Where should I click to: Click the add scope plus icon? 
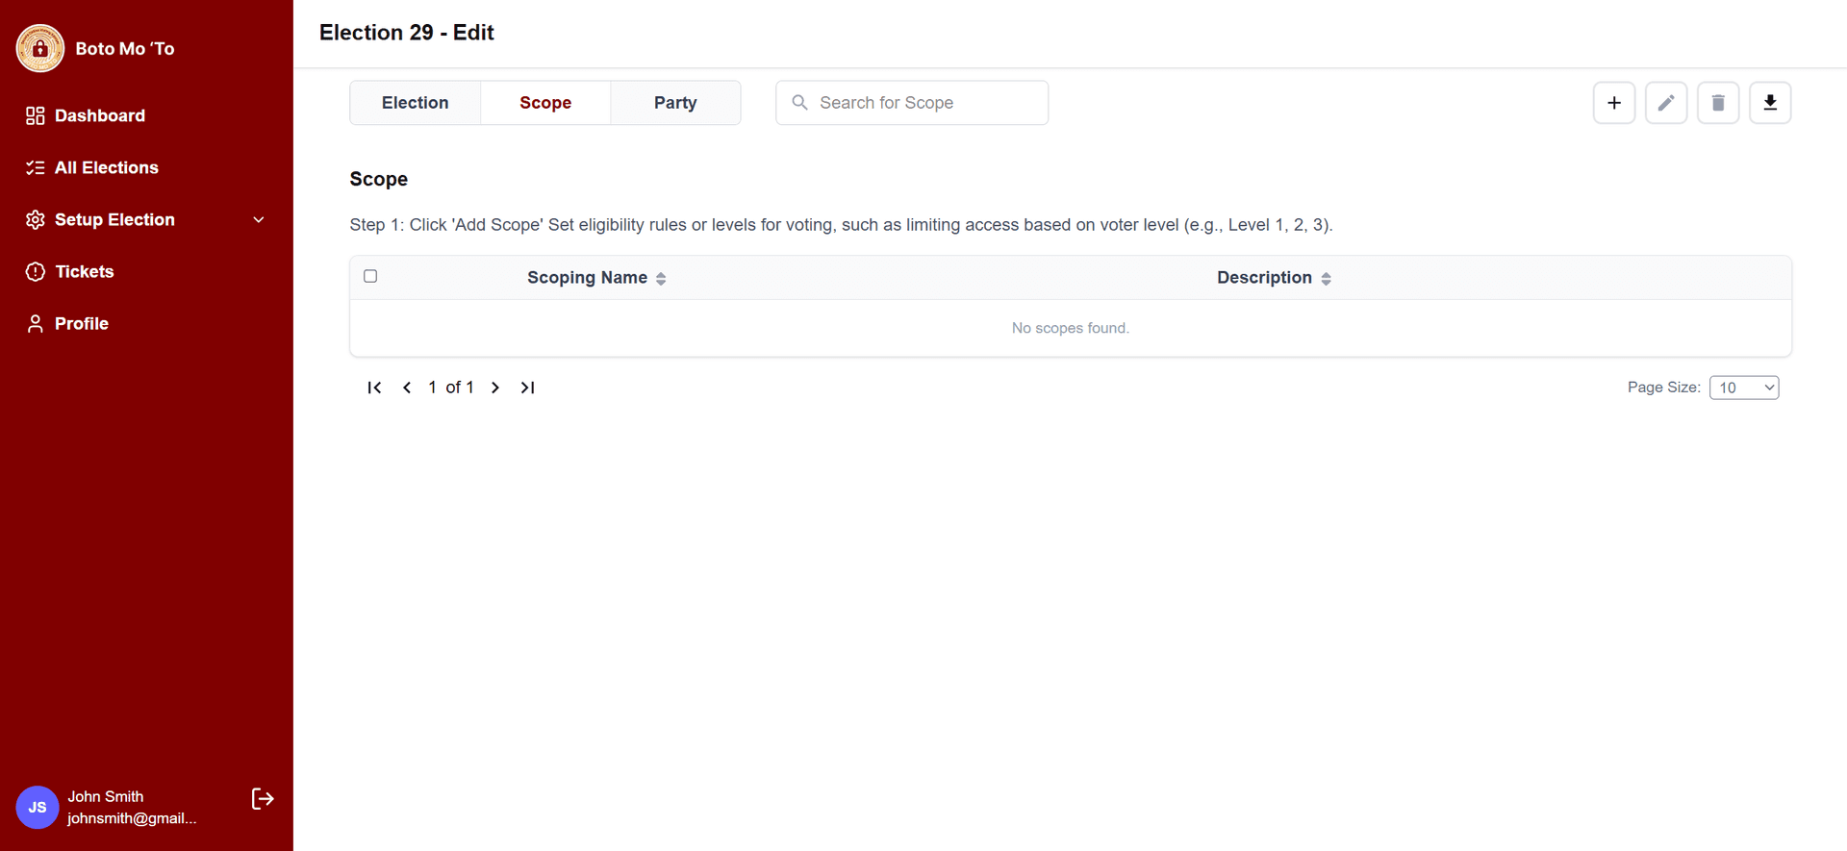tap(1613, 103)
